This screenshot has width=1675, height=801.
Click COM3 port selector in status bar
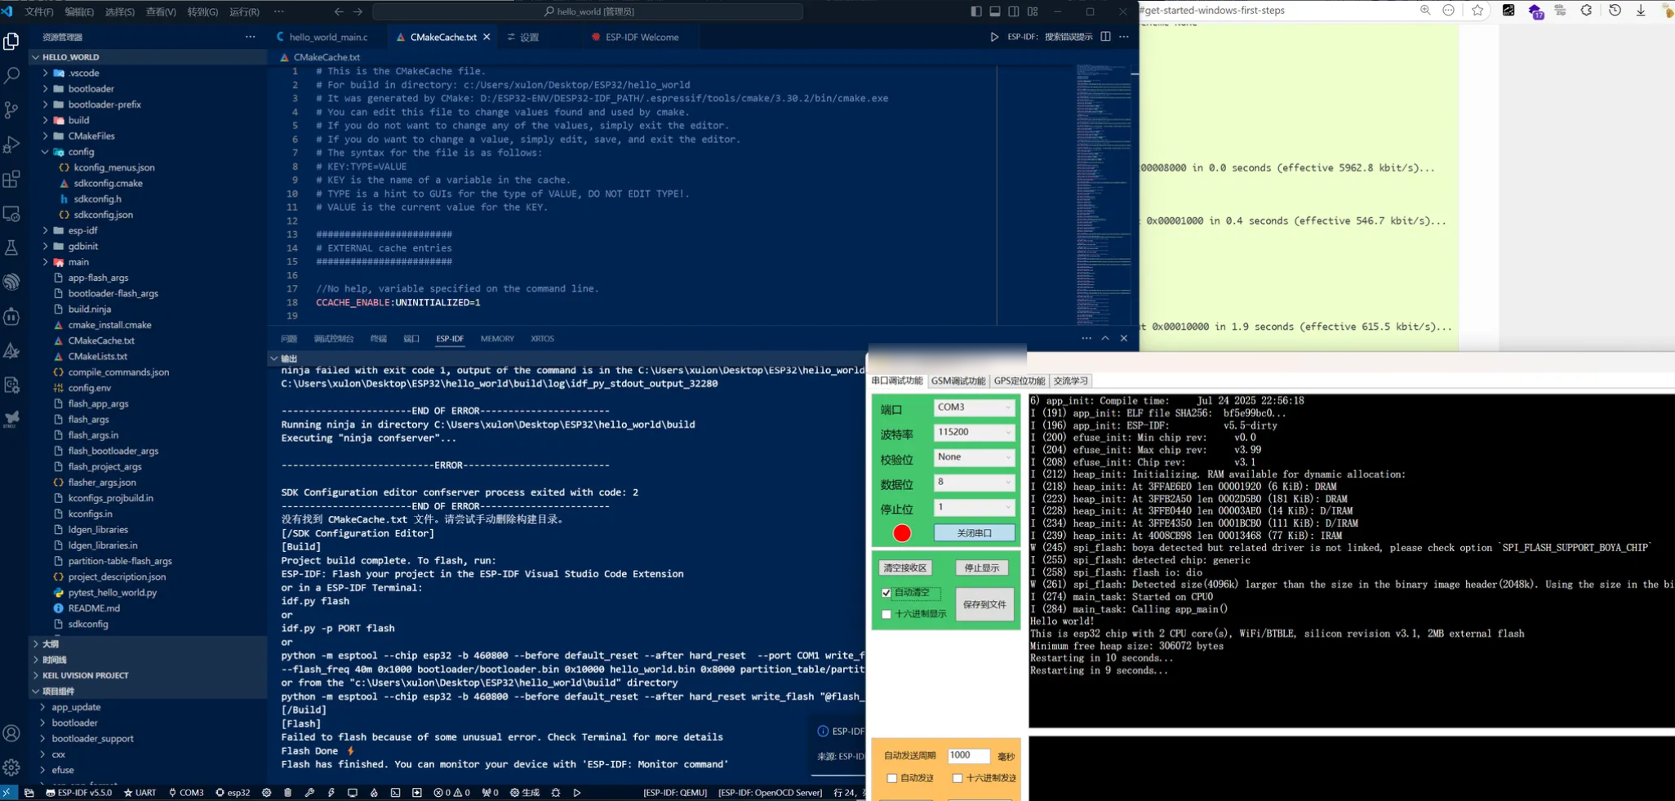click(186, 793)
